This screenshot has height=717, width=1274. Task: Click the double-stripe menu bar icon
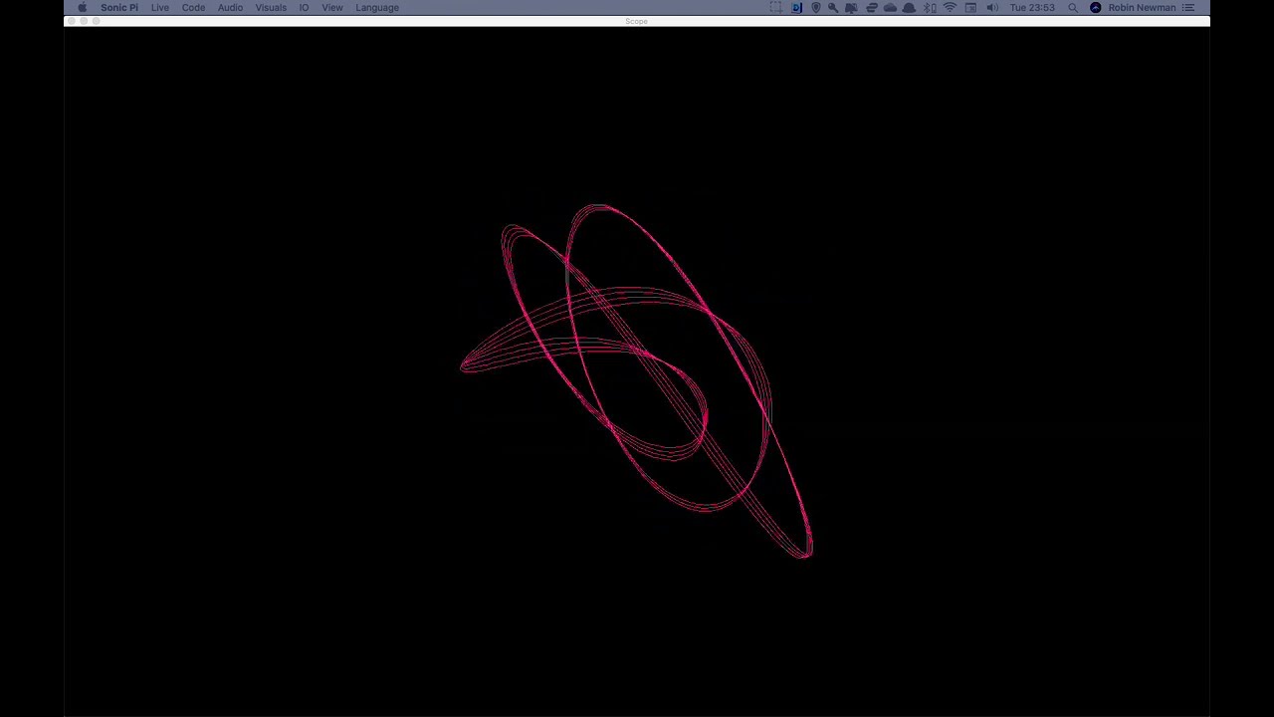[871, 7]
